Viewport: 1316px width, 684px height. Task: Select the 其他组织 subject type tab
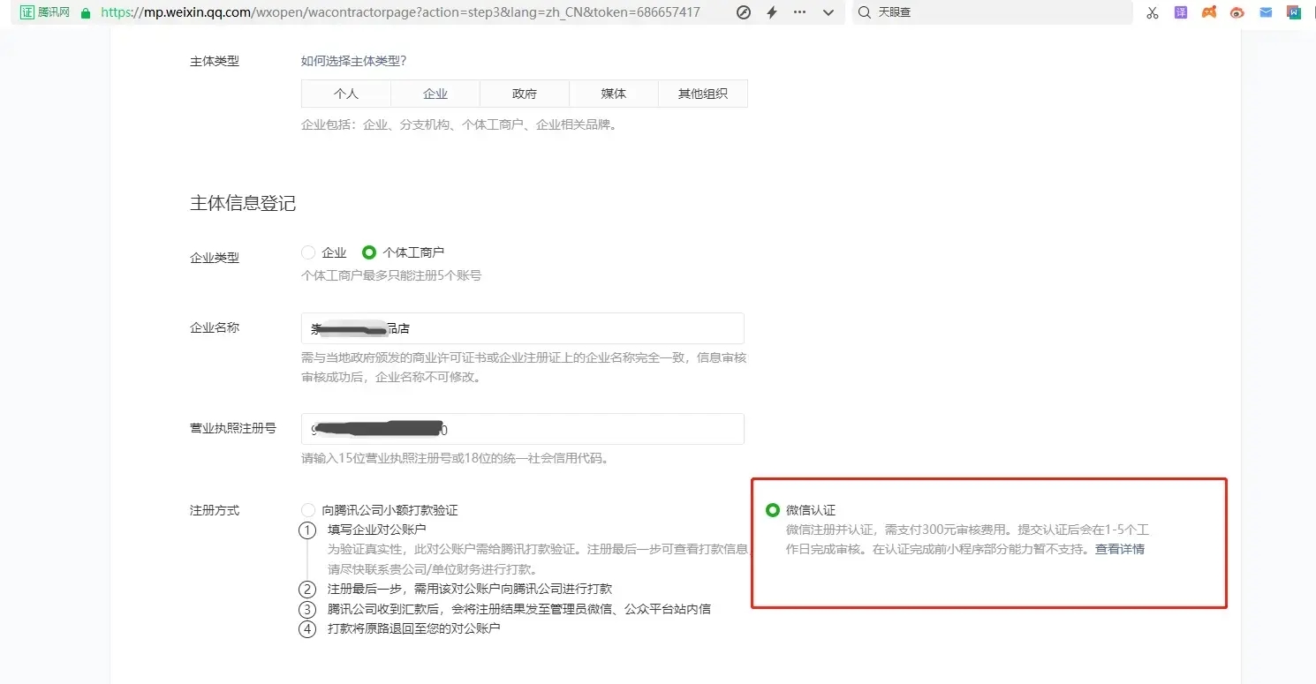click(x=703, y=94)
